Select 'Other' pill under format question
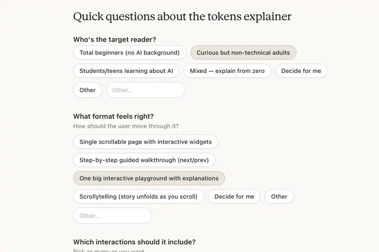 tap(279, 196)
